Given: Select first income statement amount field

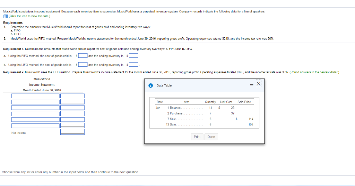Looking at the screenshot, I should 72,96.
